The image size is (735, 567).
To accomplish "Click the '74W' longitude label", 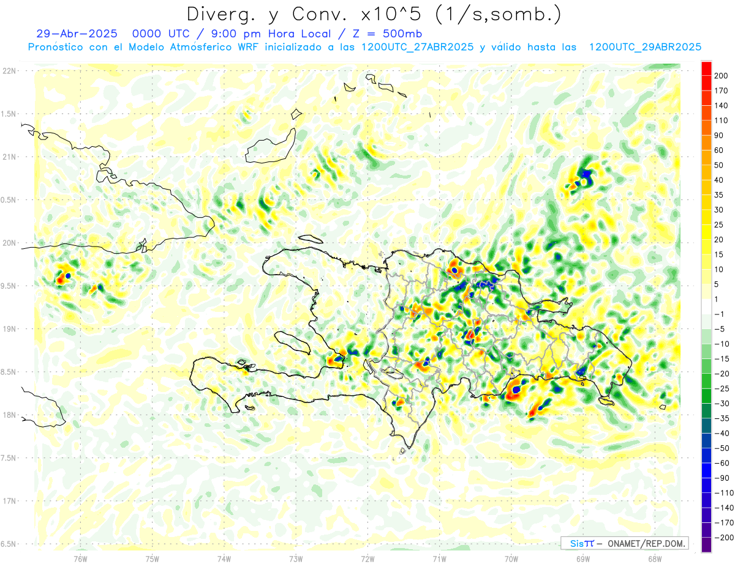I will coord(224,558).
